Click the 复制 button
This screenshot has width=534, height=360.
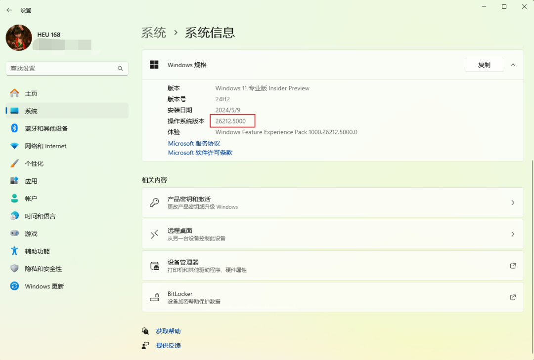[484, 65]
